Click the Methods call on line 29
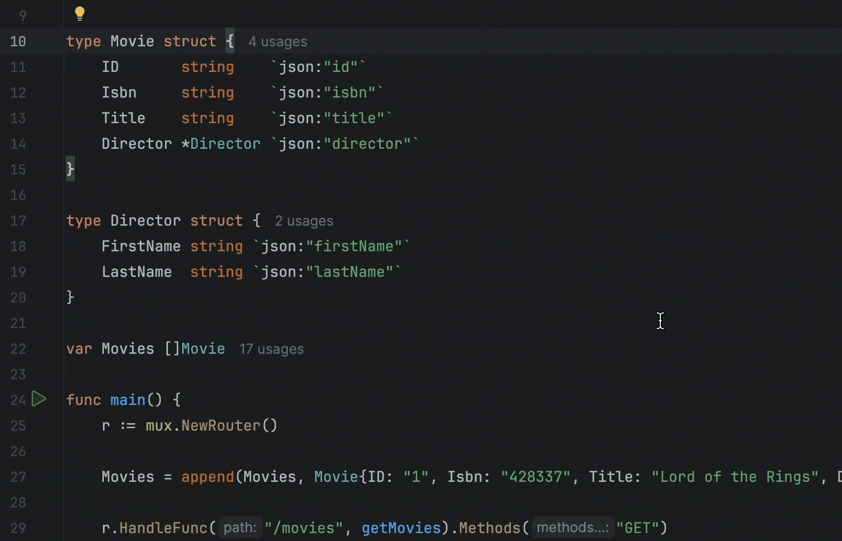 pos(489,528)
